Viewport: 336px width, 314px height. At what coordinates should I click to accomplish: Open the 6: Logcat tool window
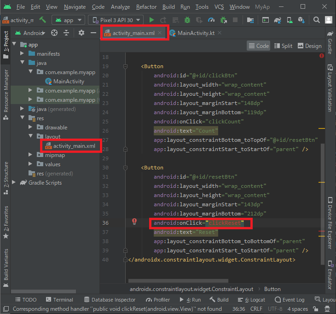tap(251, 300)
